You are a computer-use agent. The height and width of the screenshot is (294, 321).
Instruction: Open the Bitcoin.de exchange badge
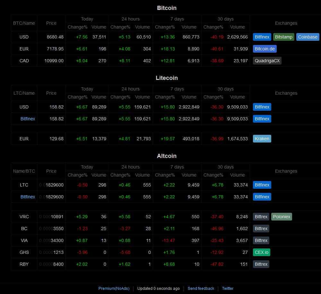[x=265, y=49]
